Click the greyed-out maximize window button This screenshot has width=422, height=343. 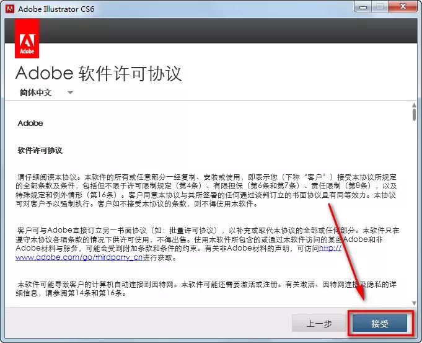tap(378, 7)
